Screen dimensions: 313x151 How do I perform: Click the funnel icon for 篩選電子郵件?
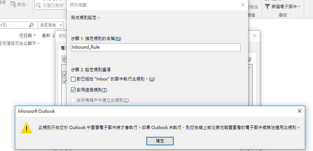click(267, 7)
